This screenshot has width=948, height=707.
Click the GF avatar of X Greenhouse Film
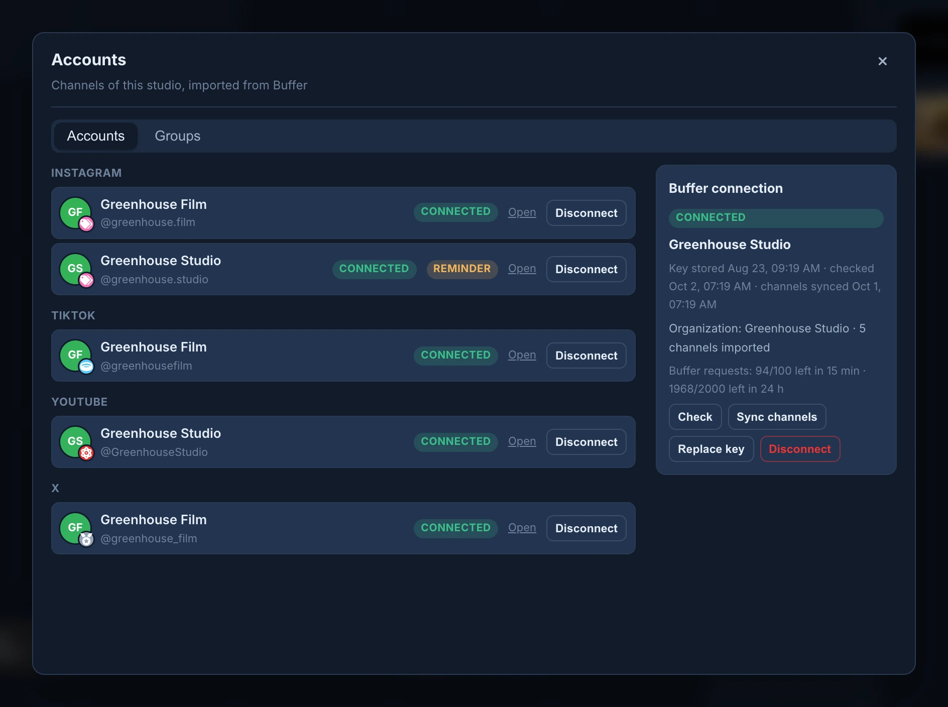pyautogui.click(x=75, y=528)
